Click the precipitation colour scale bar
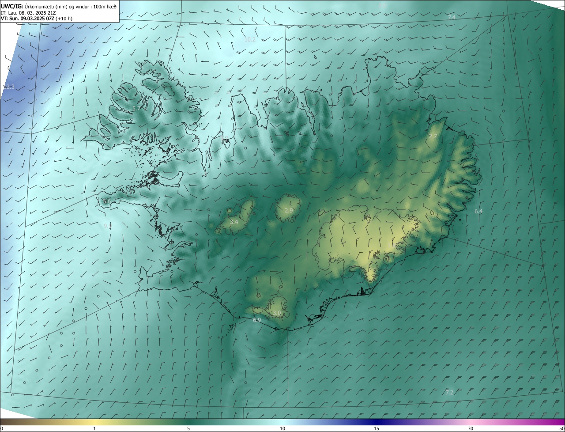This screenshot has width=565, height=432. coord(282,422)
